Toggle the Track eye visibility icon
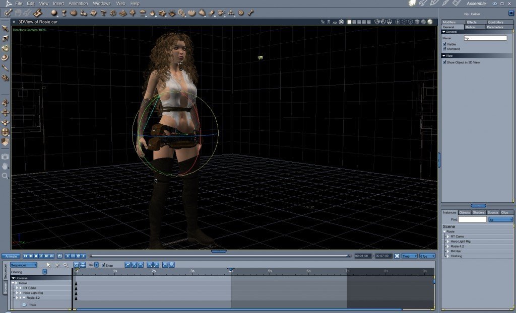516x313 pixels. tap(24, 305)
